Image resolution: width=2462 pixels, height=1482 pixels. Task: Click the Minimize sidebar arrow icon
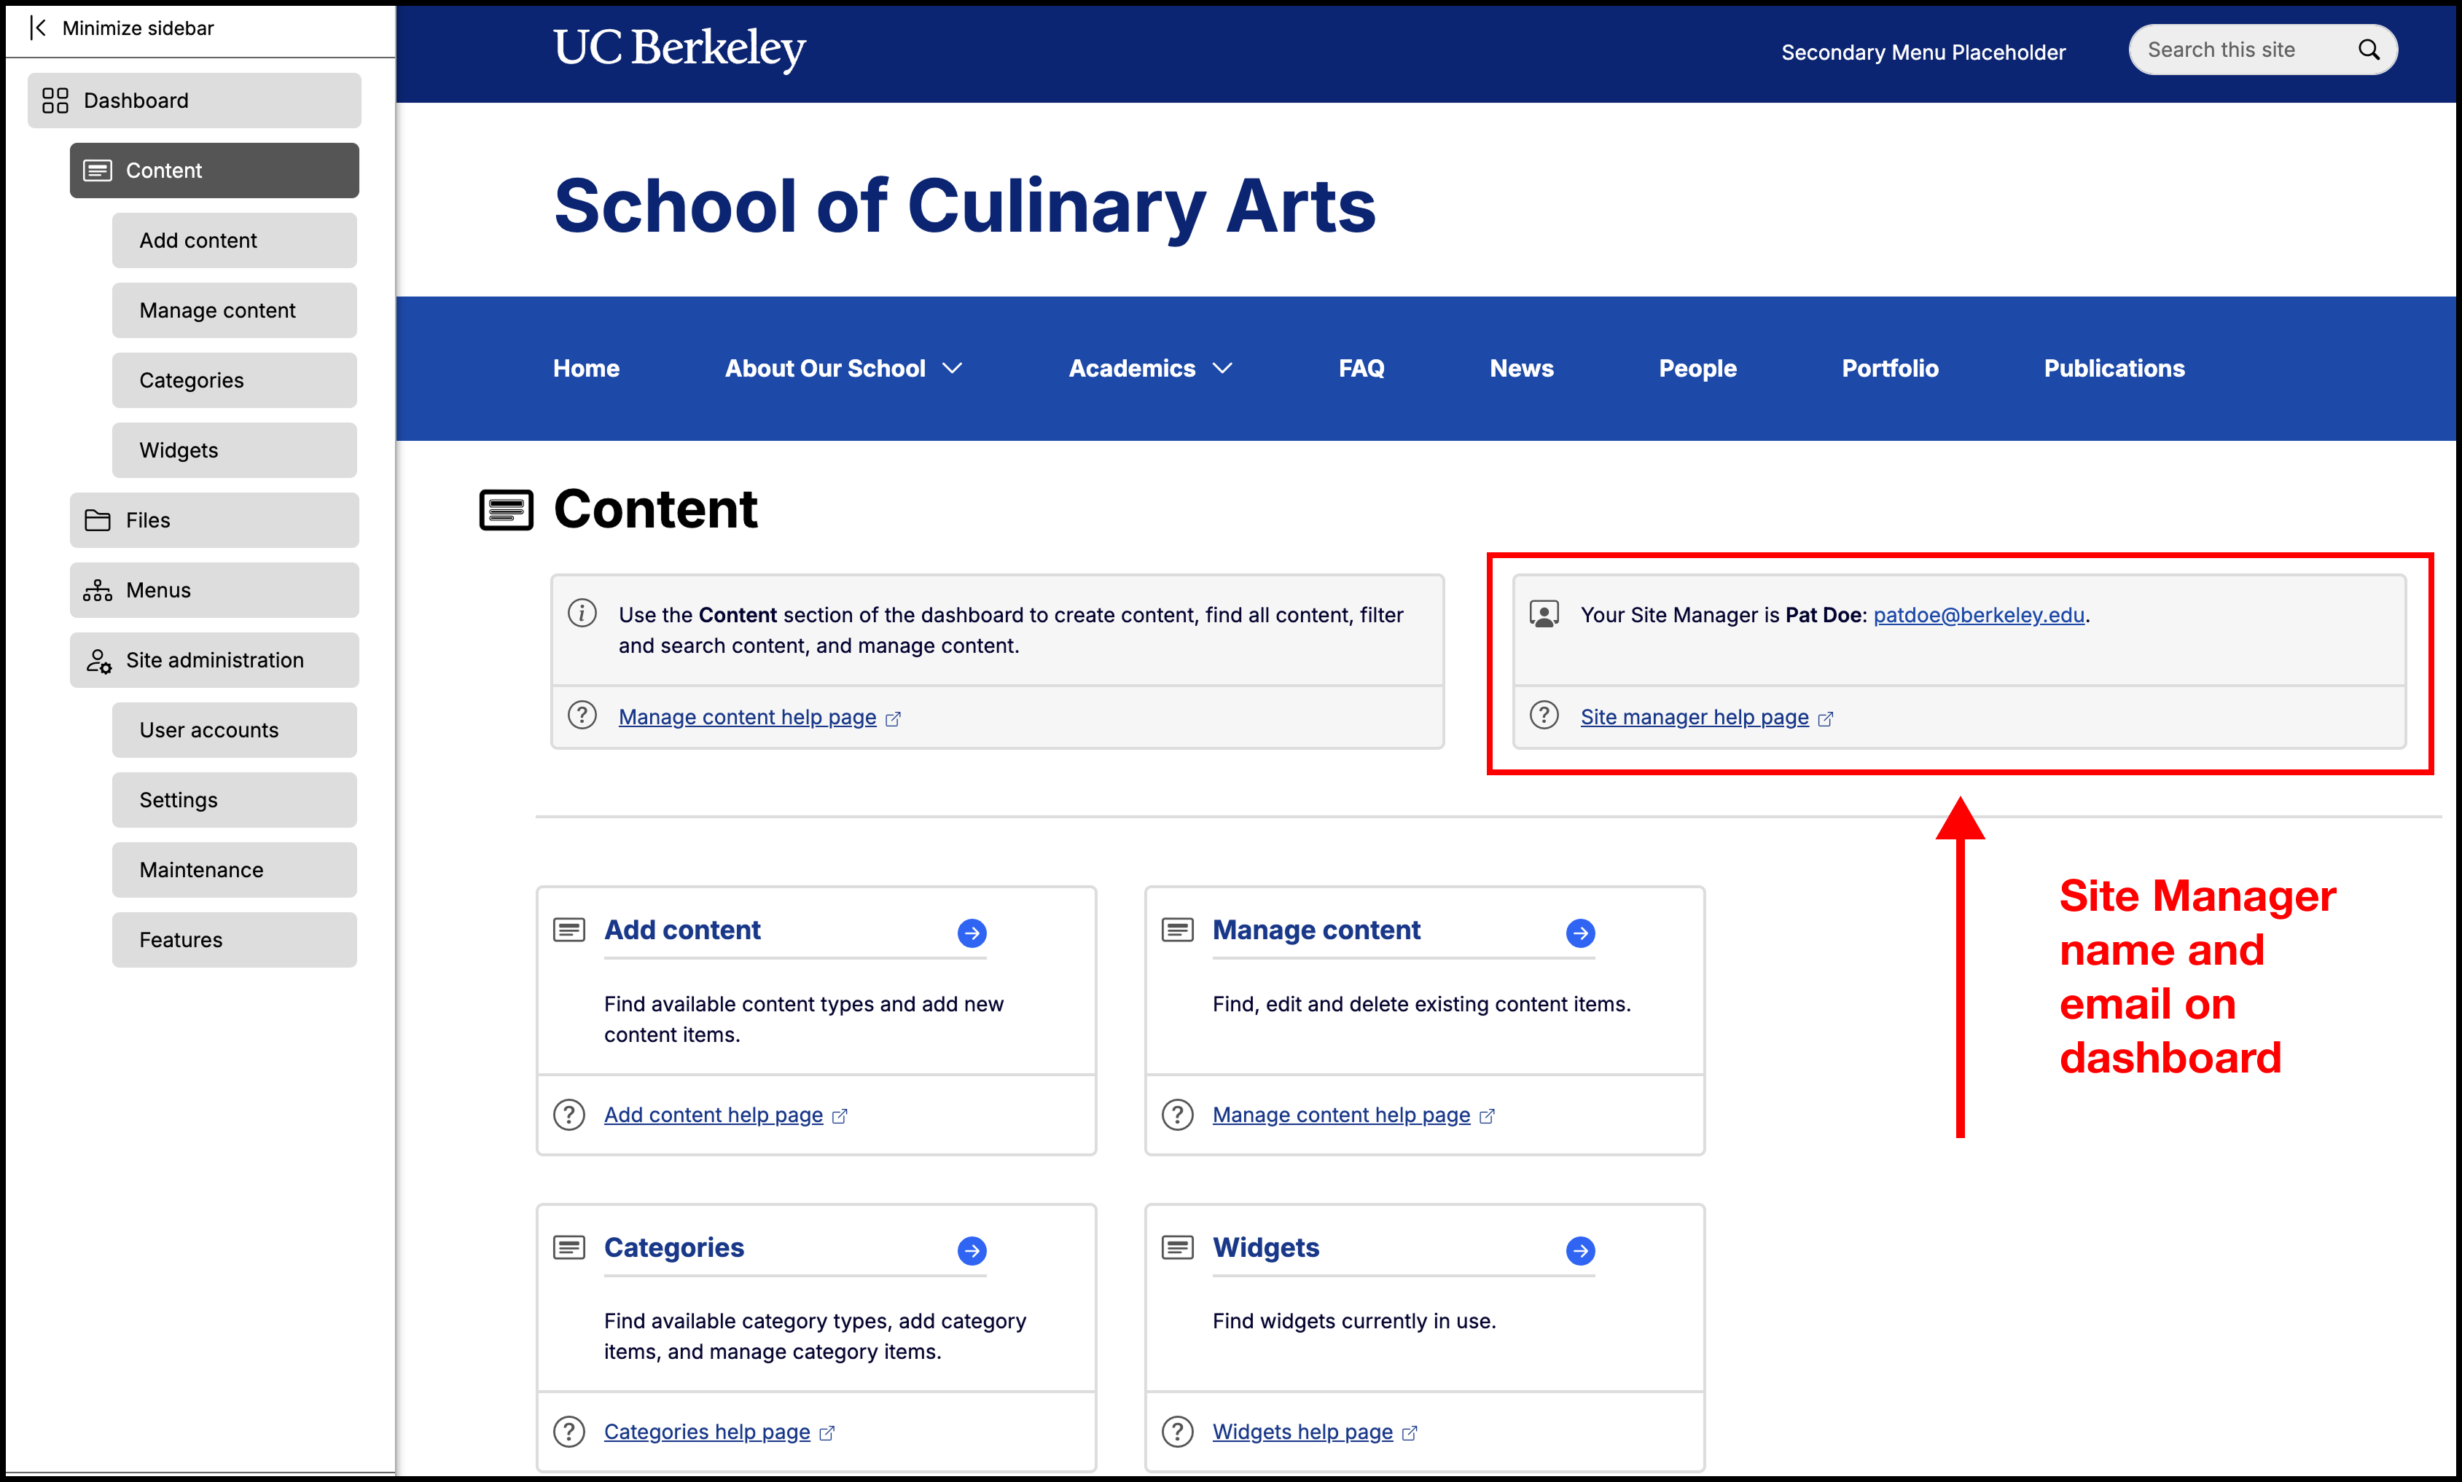(38, 28)
